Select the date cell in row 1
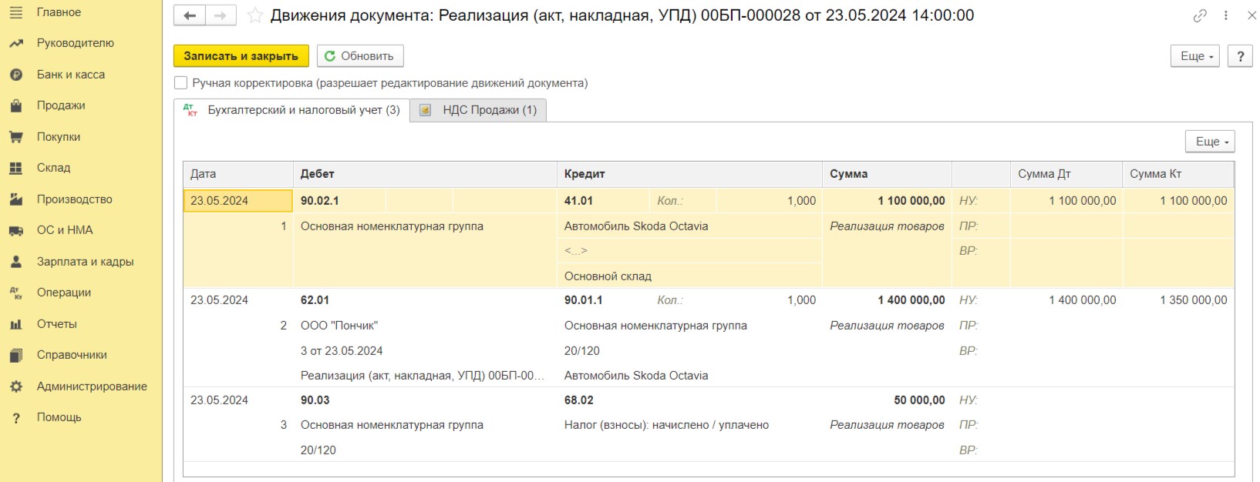 coord(238,201)
